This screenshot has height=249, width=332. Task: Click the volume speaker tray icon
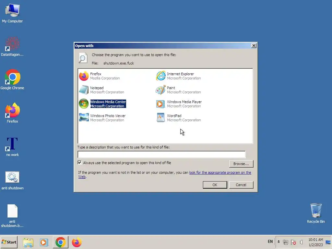[x=301, y=242]
